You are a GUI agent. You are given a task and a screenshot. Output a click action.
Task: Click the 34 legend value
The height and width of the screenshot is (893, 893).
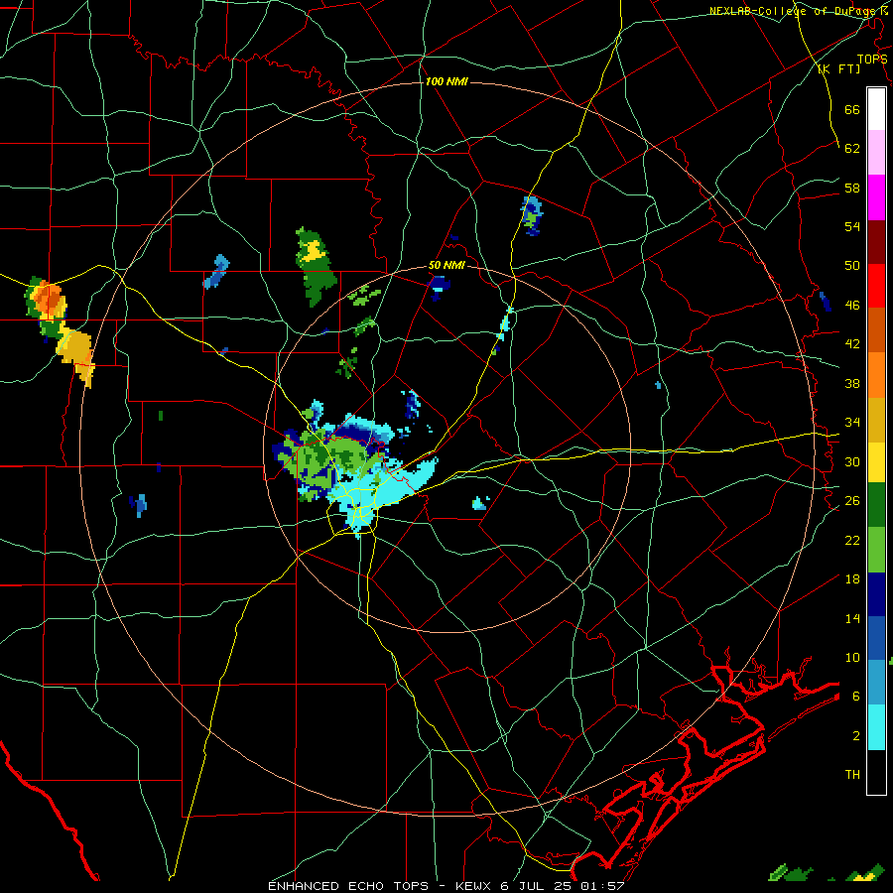pos(852,422)
